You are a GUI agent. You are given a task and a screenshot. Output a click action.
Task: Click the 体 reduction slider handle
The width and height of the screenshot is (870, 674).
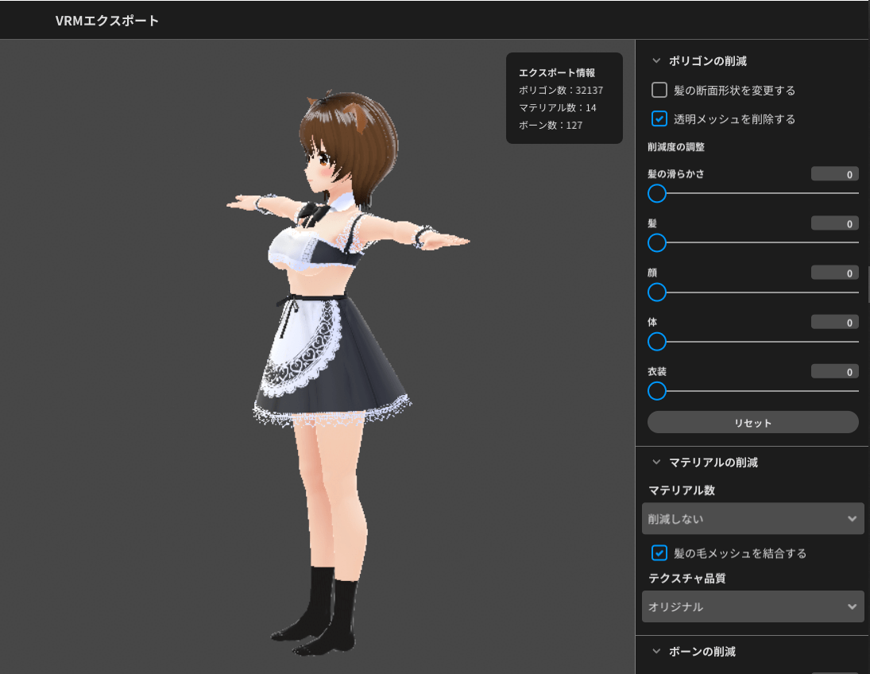657,342
